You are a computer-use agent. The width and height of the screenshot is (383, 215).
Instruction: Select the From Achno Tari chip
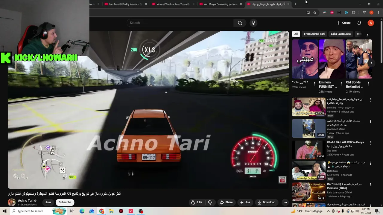click(x=314, y=34)
